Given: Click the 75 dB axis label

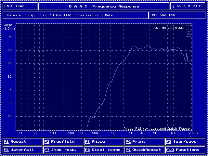Looking at the screenshot, I should 9,90.
